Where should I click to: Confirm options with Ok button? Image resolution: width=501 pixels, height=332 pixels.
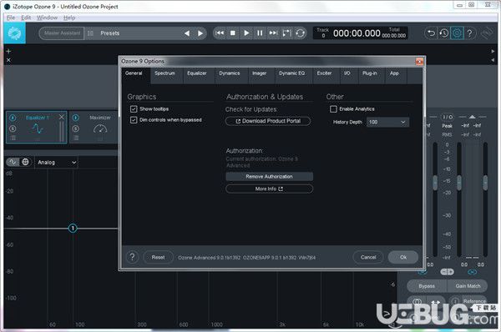pos(403,257)
